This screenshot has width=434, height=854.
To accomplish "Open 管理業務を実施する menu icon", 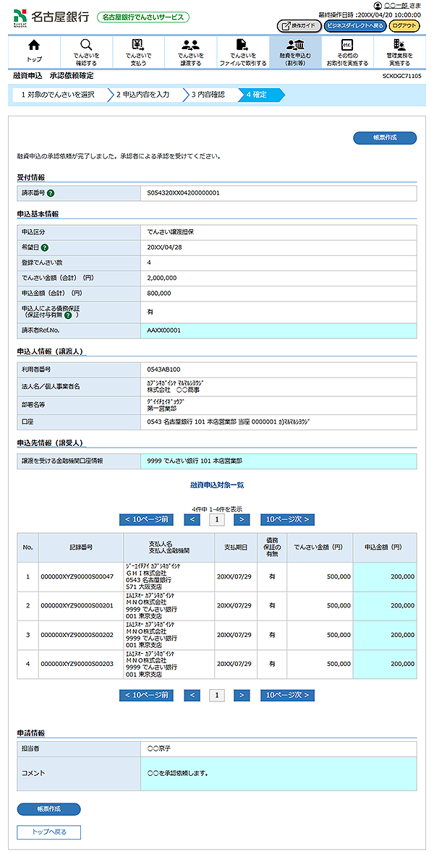I will (x=399, y=46).
